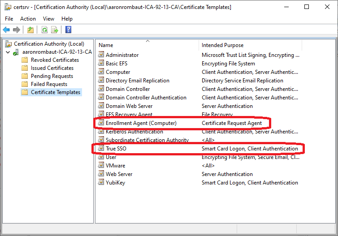
Task: Click the Export List toolbar icon
Action: [55, 30]
